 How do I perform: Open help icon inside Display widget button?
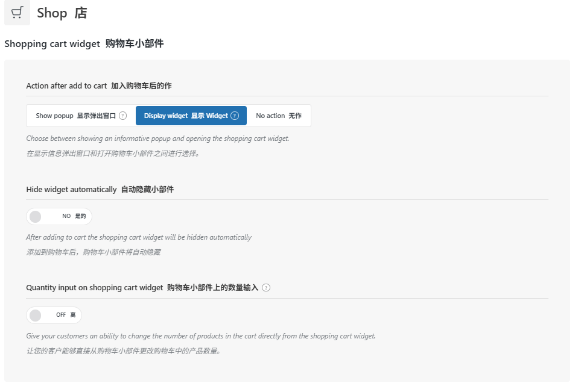[x=235, y=116]
